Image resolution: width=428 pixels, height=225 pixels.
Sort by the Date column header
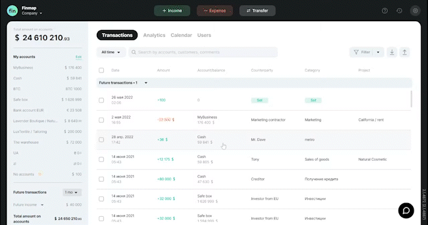point(115,70)
